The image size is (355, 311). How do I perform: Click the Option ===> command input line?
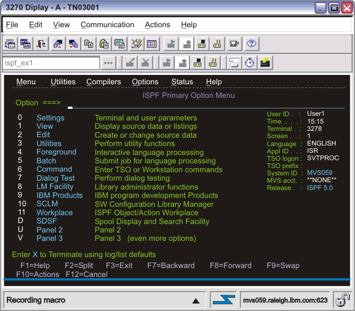pos(206,105)
